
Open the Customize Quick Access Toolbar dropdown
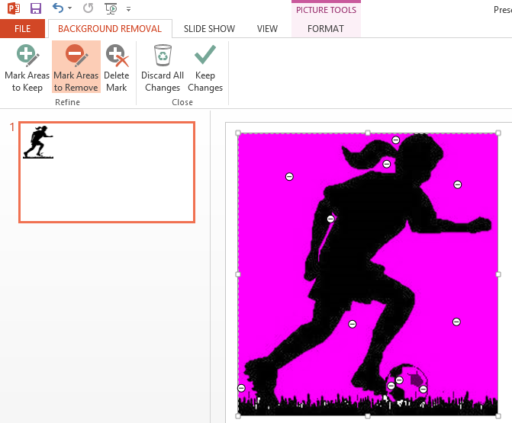(x=128, y=9)
